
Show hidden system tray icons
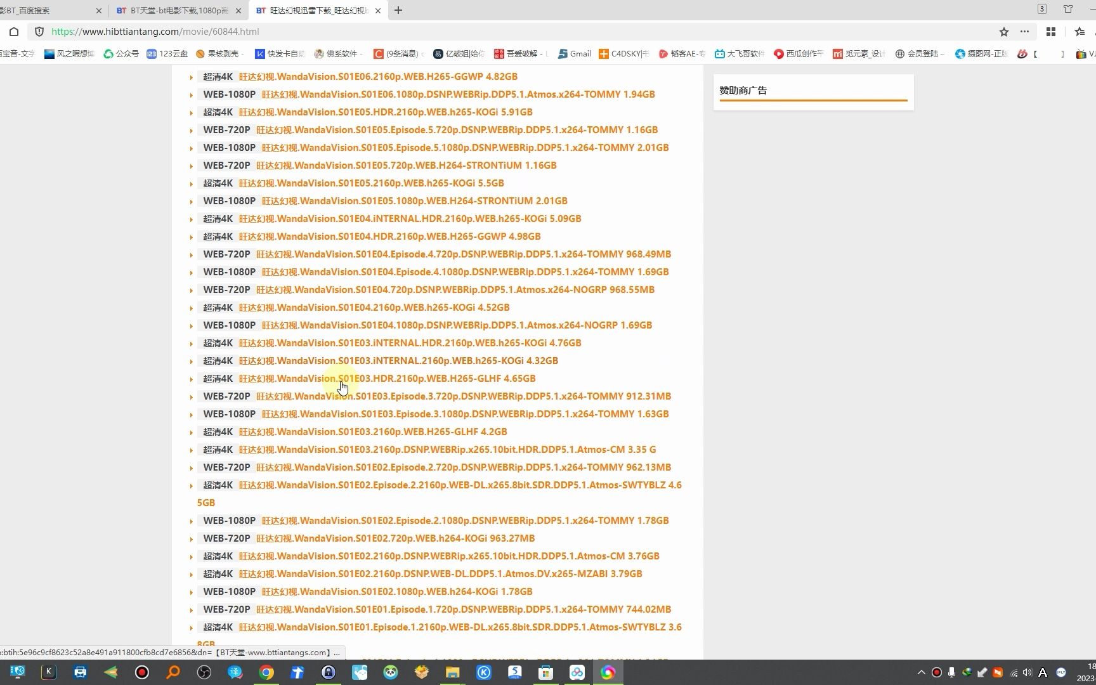[x=921, y=672]
